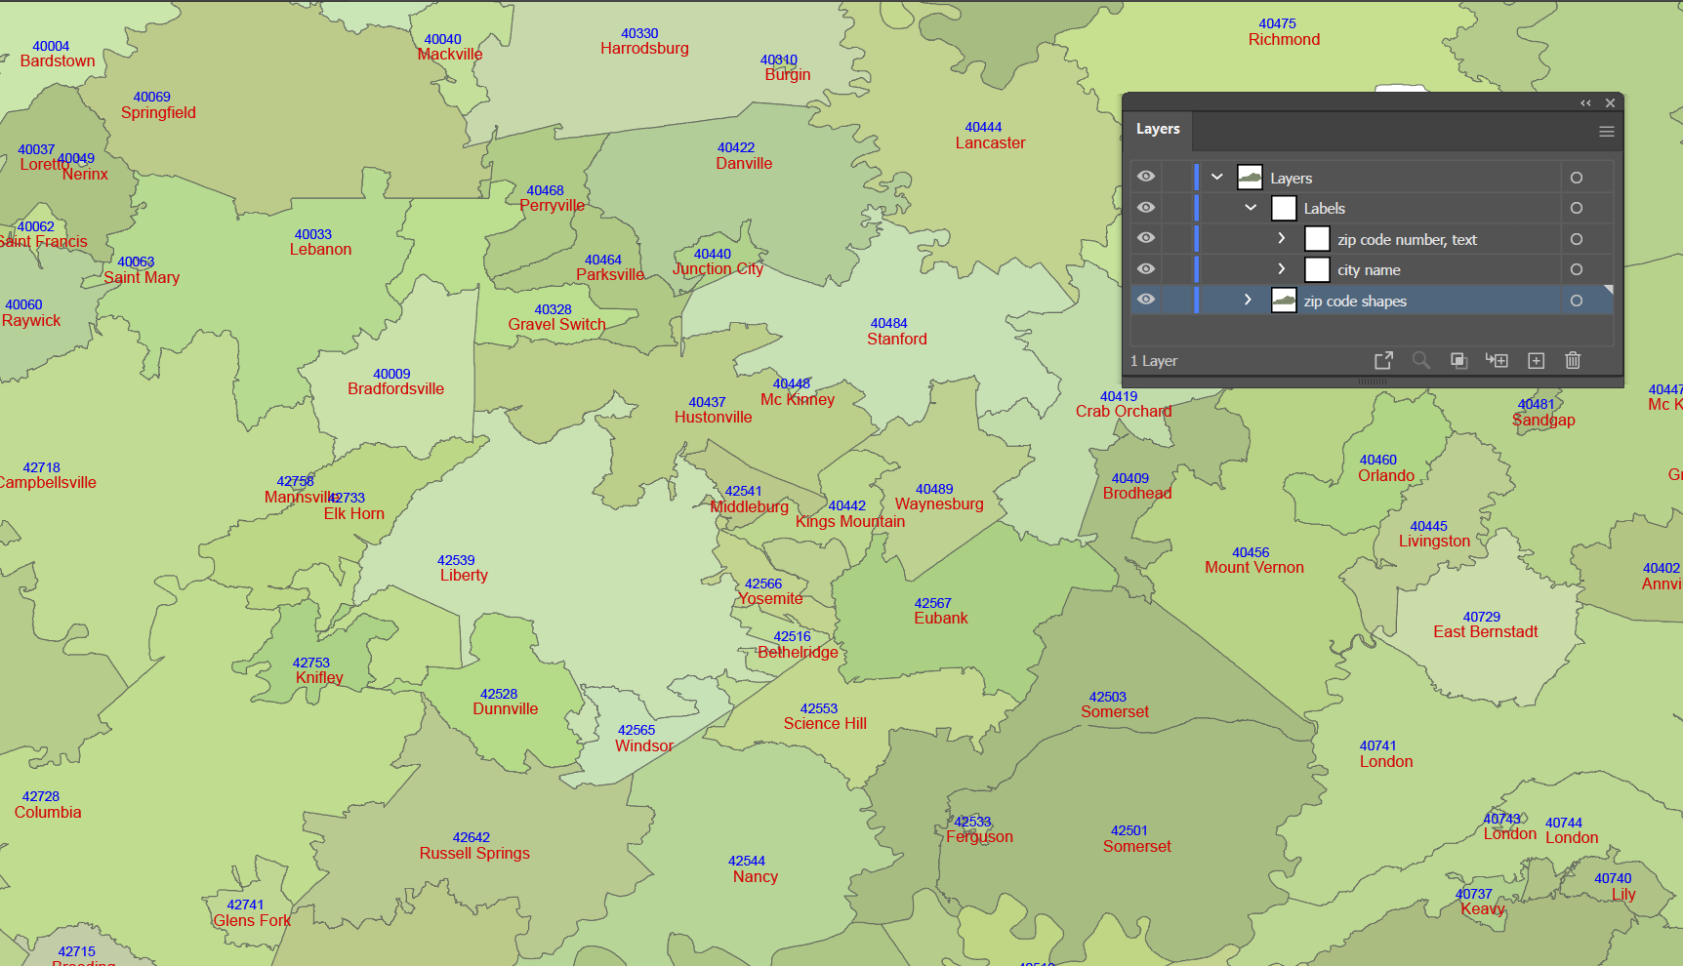Click the Locate Object magnifier icon
Screen dimensions: 1683x966
coord(1421,360)
